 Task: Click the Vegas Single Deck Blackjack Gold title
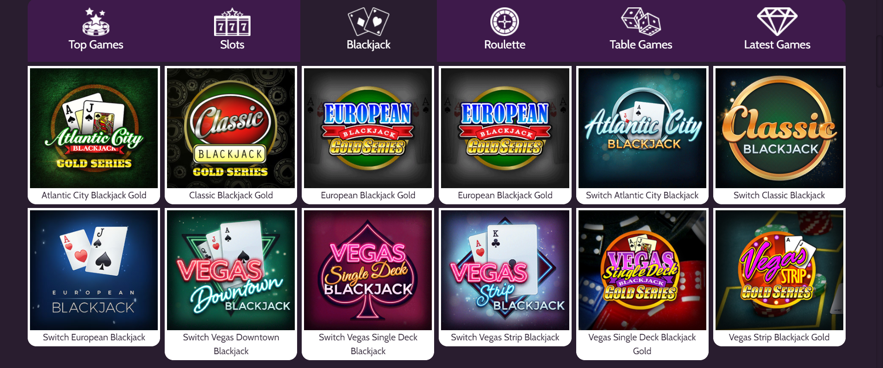pos(642,344)
